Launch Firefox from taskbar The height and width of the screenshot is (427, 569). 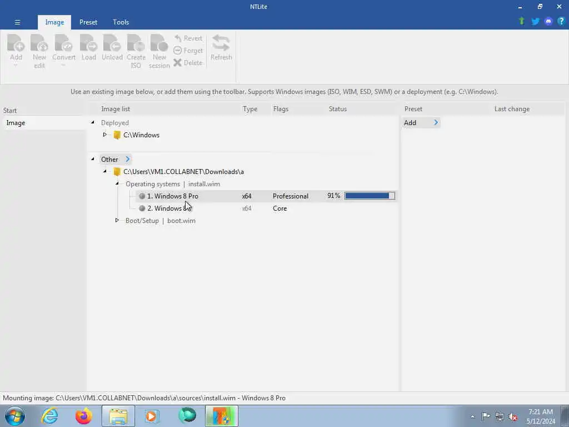point(83,416)
